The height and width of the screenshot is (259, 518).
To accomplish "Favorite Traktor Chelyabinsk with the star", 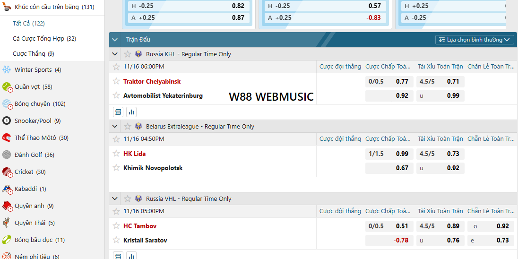I will coord(116,81).
